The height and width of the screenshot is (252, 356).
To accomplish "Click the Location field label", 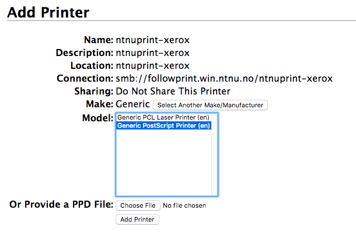I will click(x=92, y=65).
